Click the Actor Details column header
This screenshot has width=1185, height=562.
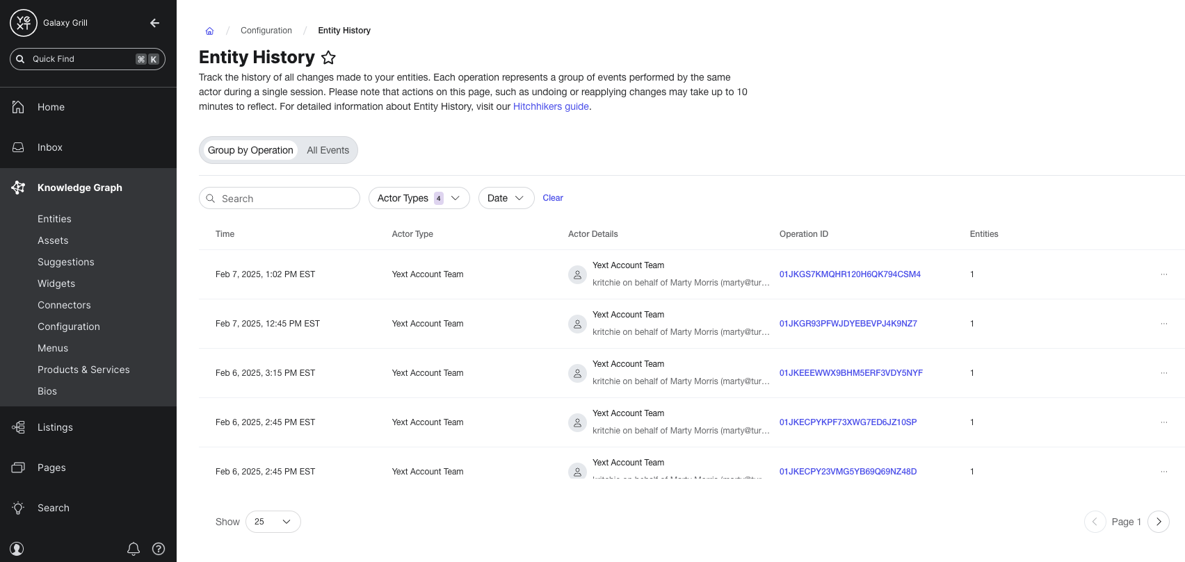tap(592, 234)
